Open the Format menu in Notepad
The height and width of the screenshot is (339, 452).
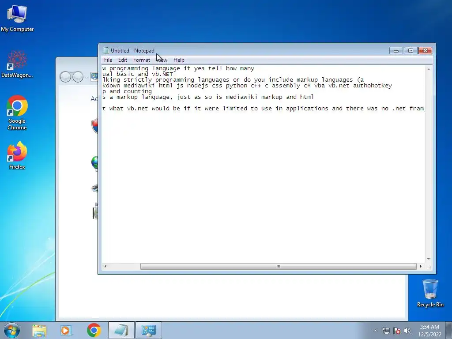pyautogui.click(x=142, y=60)
